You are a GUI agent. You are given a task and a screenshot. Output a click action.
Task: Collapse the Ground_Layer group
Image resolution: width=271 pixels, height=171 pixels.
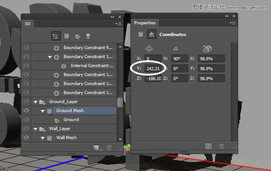point(35,102)
